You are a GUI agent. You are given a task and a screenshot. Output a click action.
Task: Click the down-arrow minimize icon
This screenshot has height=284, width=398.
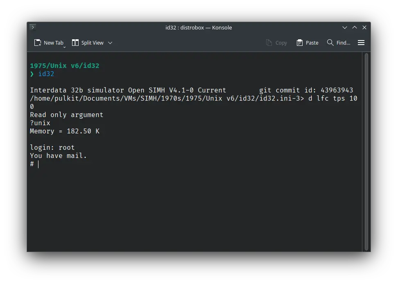[345, 27]
